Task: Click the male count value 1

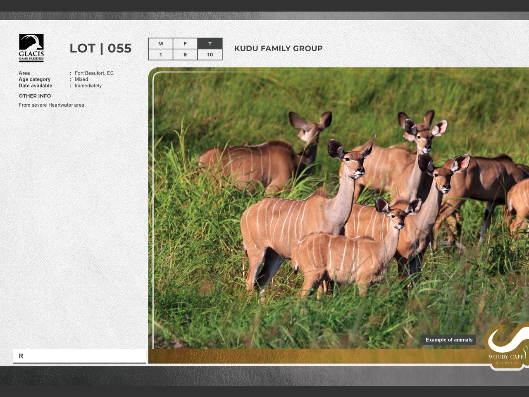Action: point(160,55)
